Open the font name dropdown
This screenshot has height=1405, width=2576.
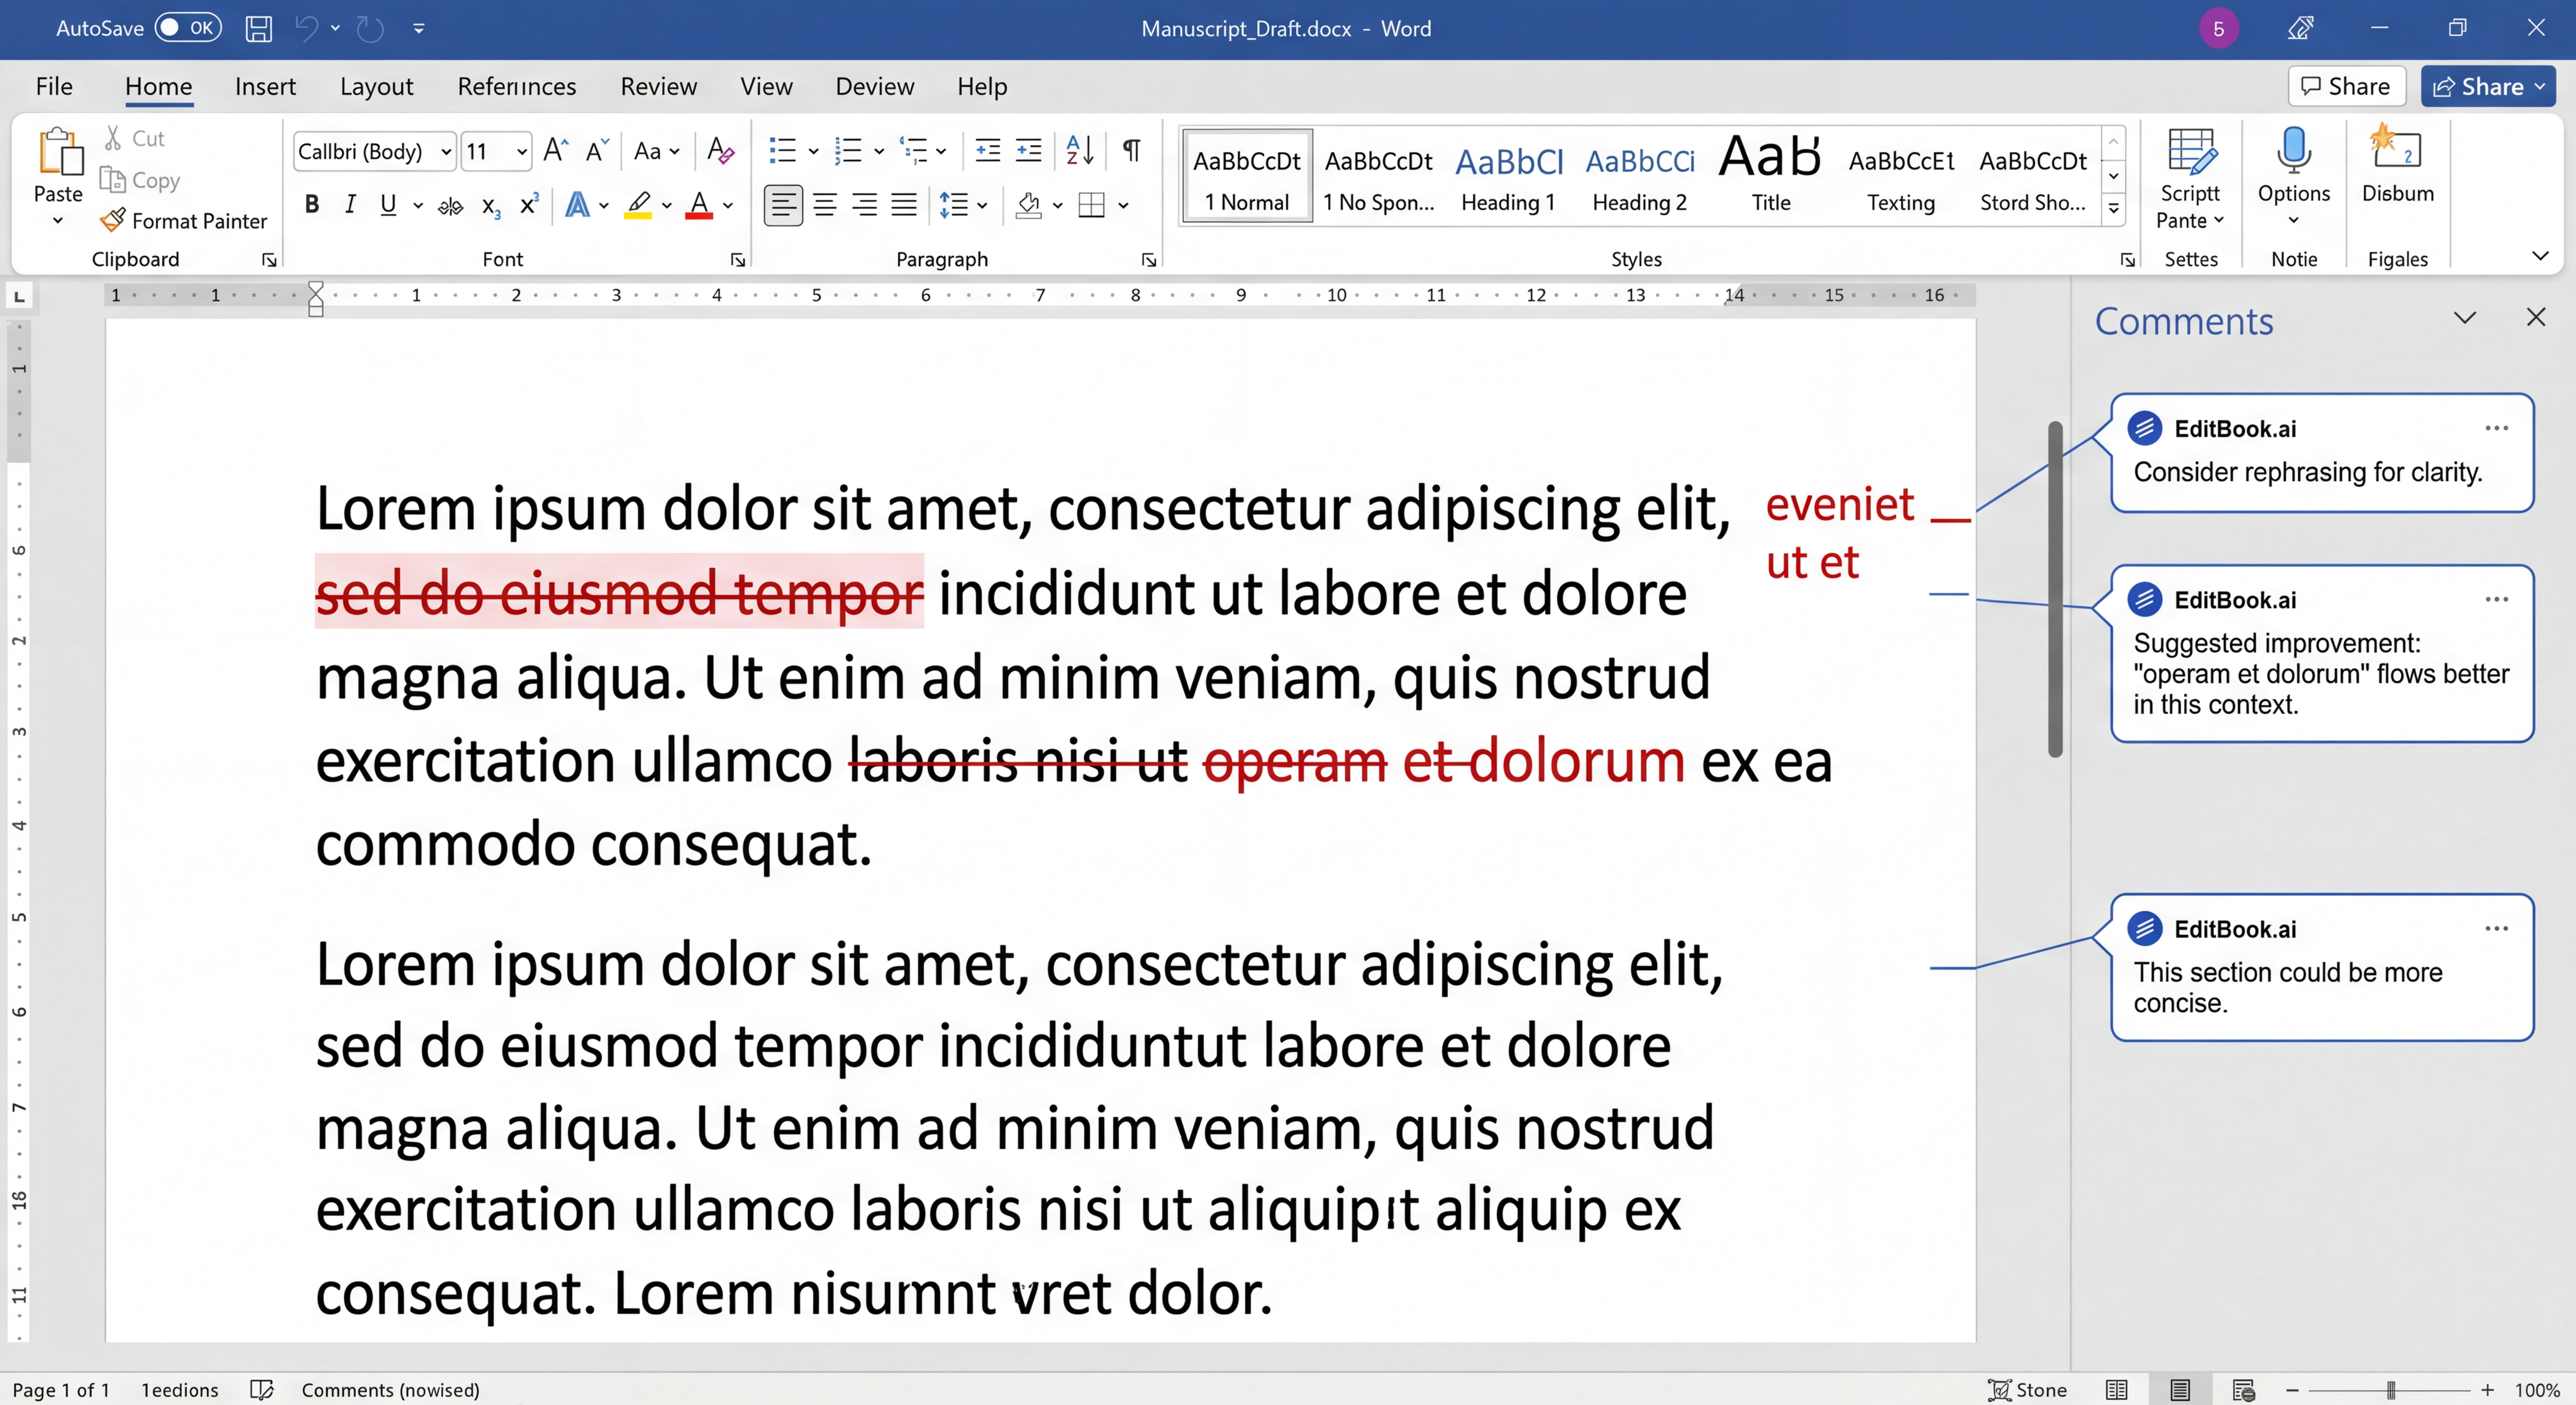click(x=446, y=151)
